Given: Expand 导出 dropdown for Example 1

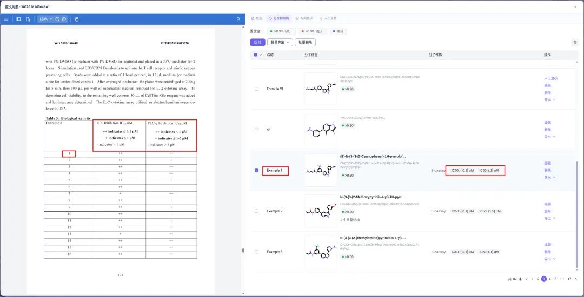Looking at the screenshot, I should point(549,177).
